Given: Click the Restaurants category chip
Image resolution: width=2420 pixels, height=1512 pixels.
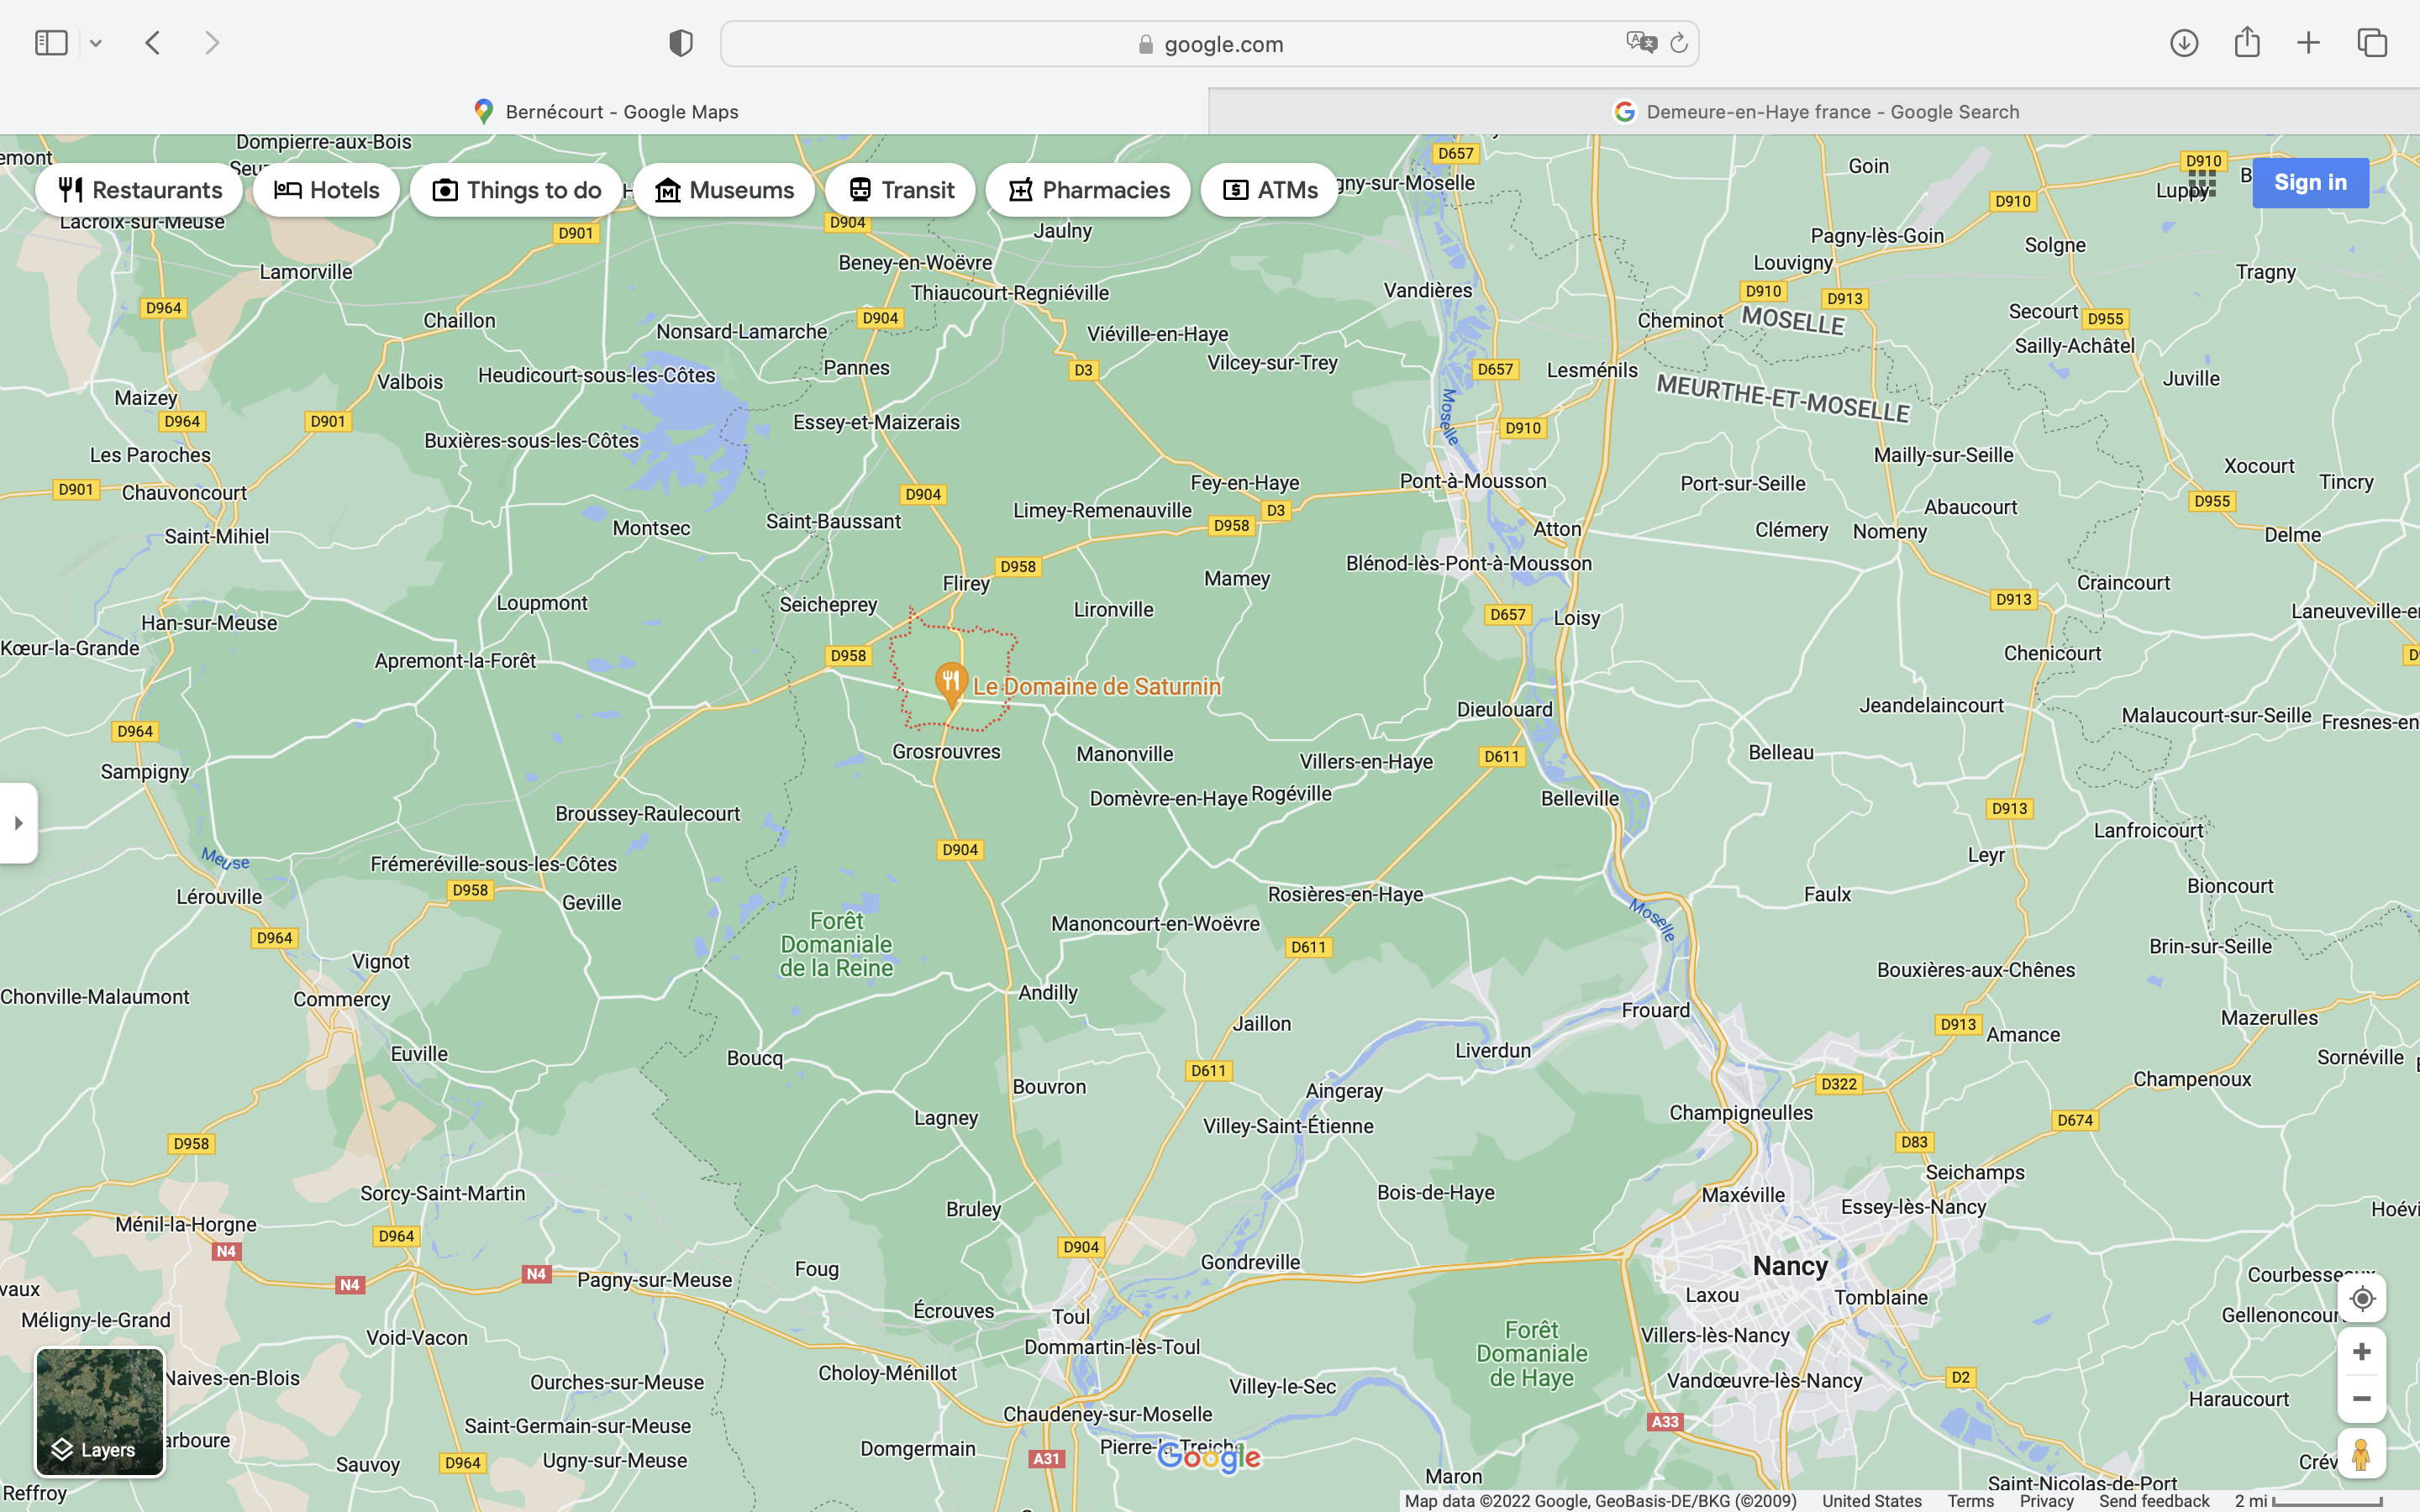Looking at the screenshot, I should coord(139,190).
